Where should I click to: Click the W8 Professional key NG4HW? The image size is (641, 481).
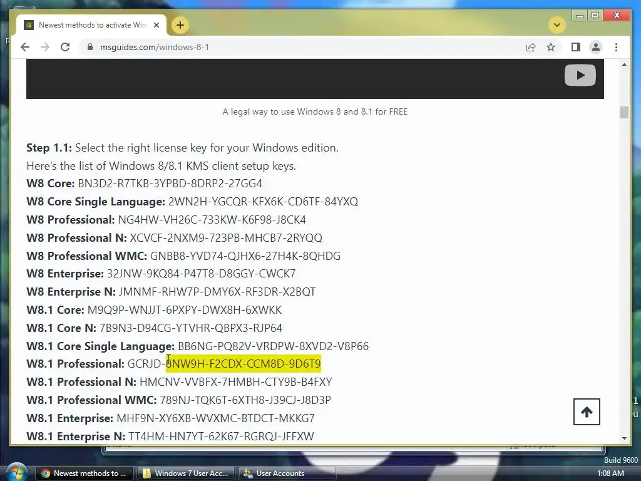pos(212,220)
